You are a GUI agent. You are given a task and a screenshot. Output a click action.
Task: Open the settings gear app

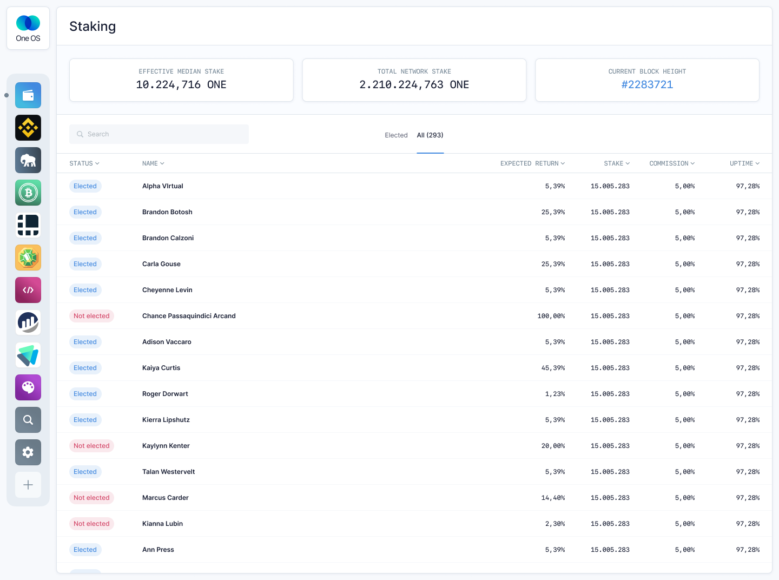(28, 452)
